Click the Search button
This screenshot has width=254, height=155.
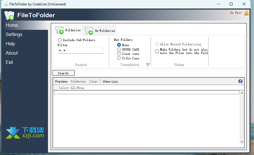[x=63, y=73]
